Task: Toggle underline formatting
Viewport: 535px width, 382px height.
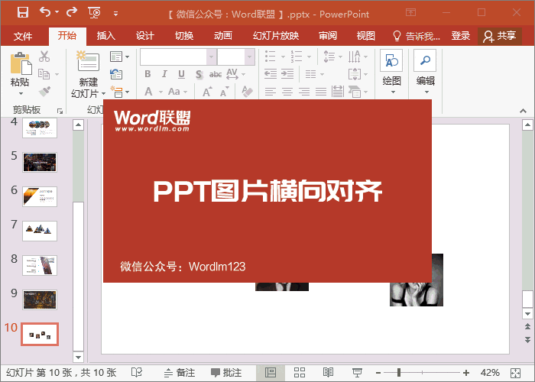Action: click(182, 74)
